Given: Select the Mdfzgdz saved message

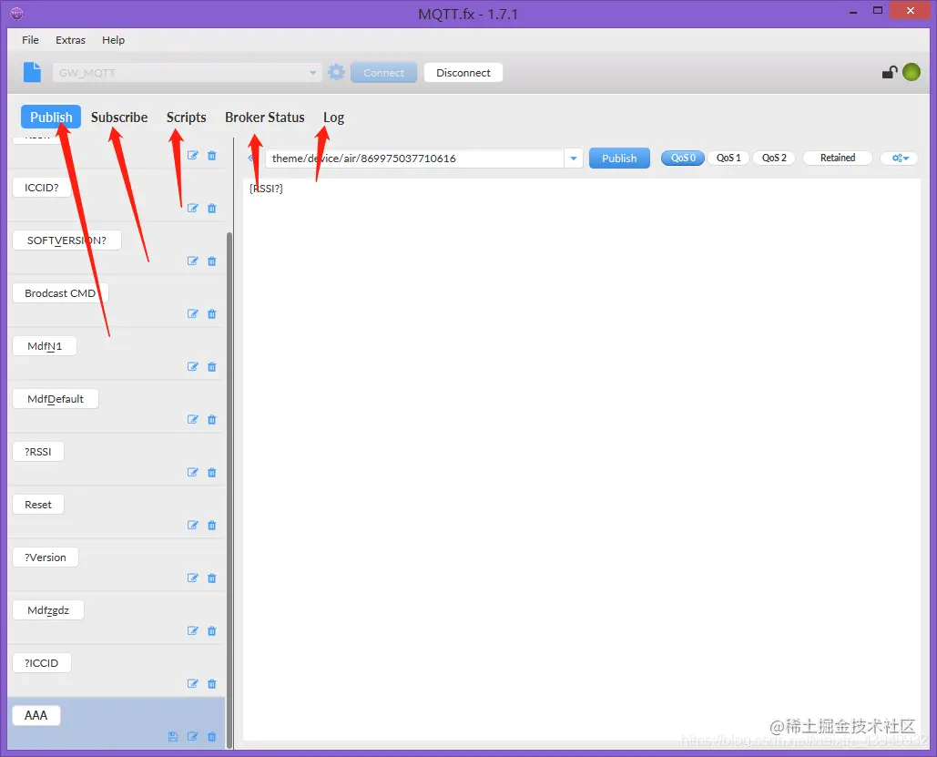Looking at the screenshot, I should pos(47,610).
